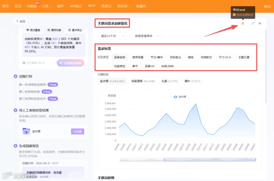Toggle the 连衣裙 chart legend series

(180, 97)
